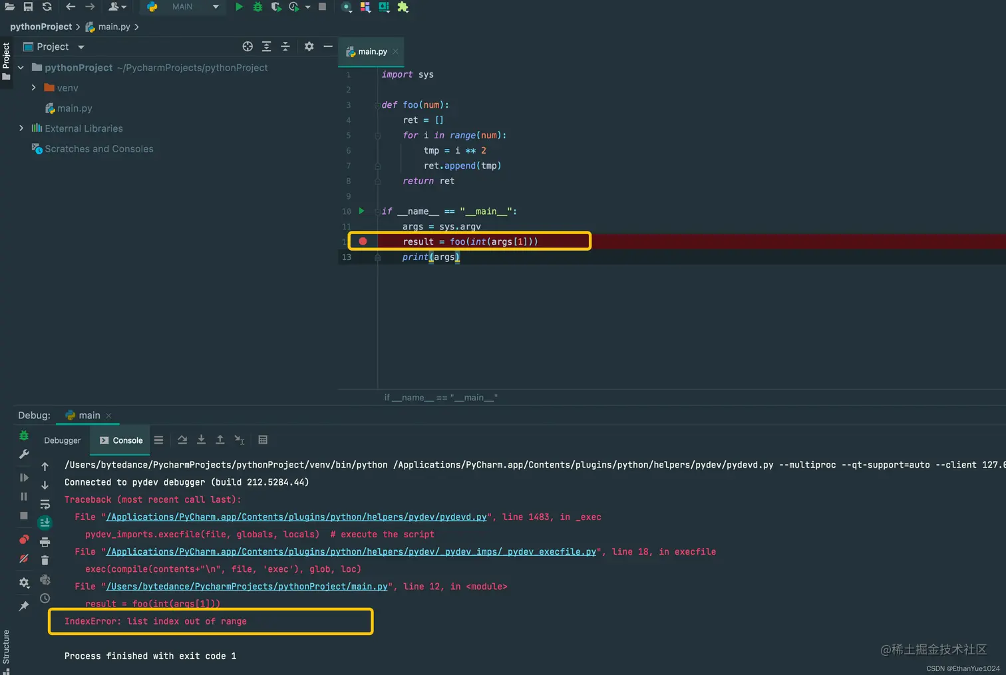Click the run gutter arrow on line 10
This screenshot has height=675, width=1006.
(x=361, y=211)
